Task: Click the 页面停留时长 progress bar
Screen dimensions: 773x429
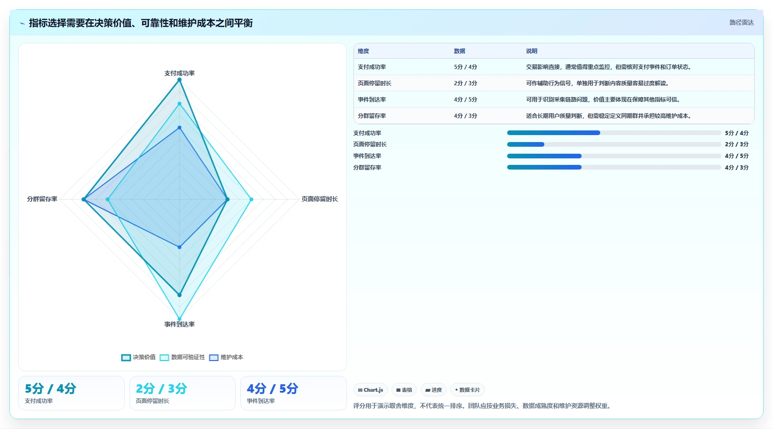Action: coord(614,144)
